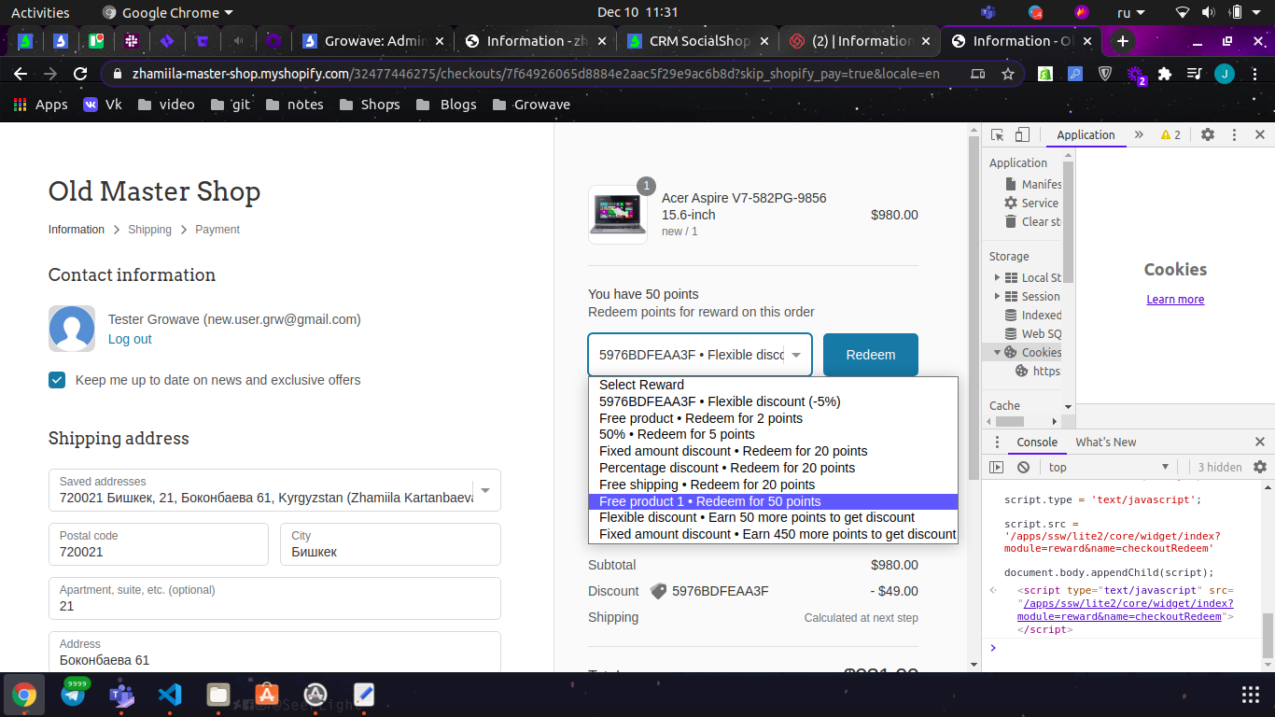Switch to What's New tab in DevTools
Screen dimensions: 1275x717
1105,443
